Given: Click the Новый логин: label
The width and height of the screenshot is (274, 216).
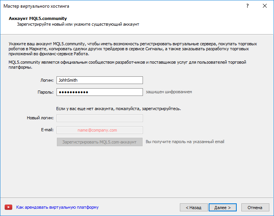Looking at the screenshot, I should (x=40, y=118).
